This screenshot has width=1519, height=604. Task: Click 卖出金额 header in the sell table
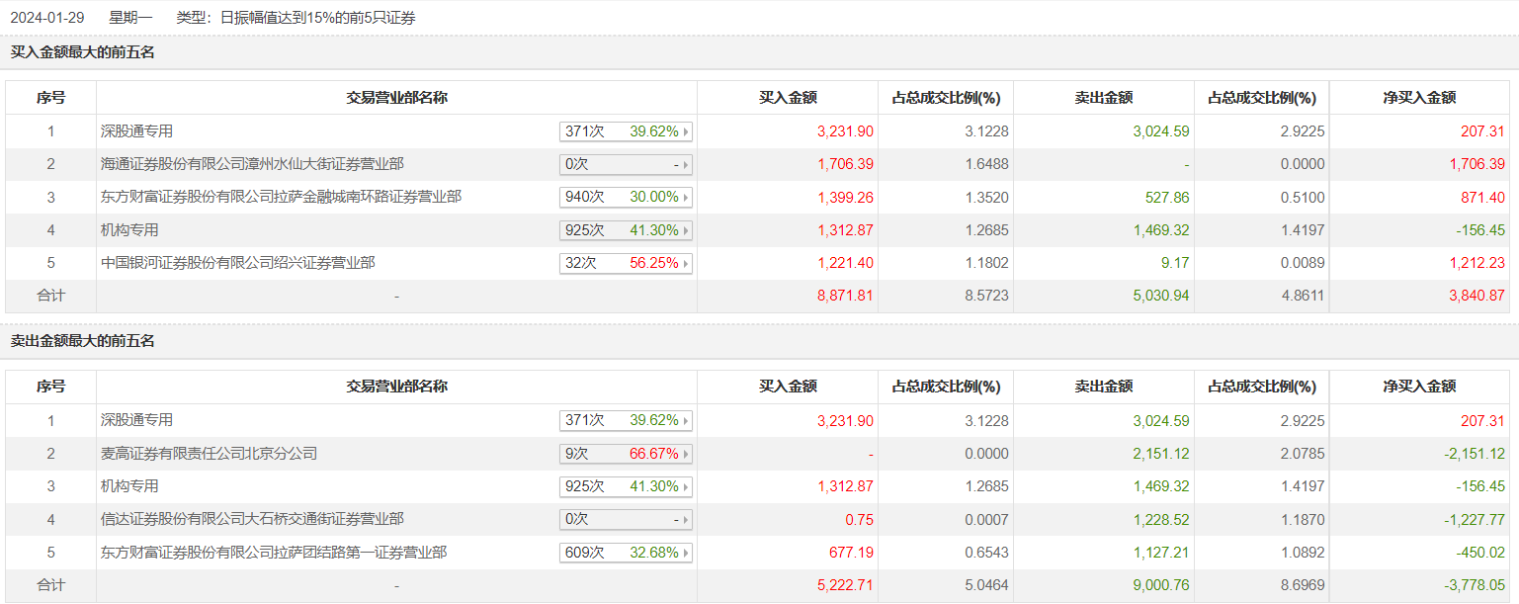pyautogui.click(x=1103, y=387)
